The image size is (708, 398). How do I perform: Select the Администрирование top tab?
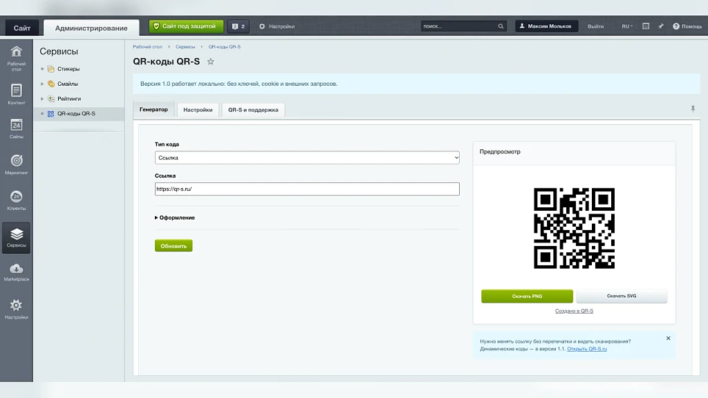pos(91,28)
